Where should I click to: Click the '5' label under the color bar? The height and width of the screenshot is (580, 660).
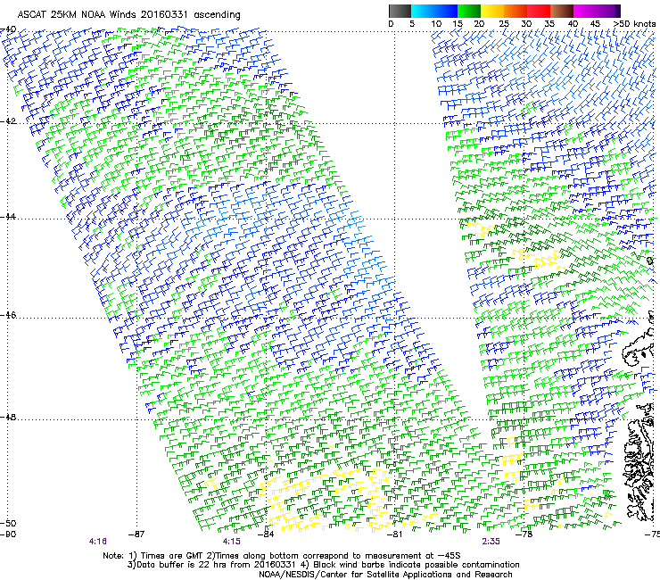(412, 23)
